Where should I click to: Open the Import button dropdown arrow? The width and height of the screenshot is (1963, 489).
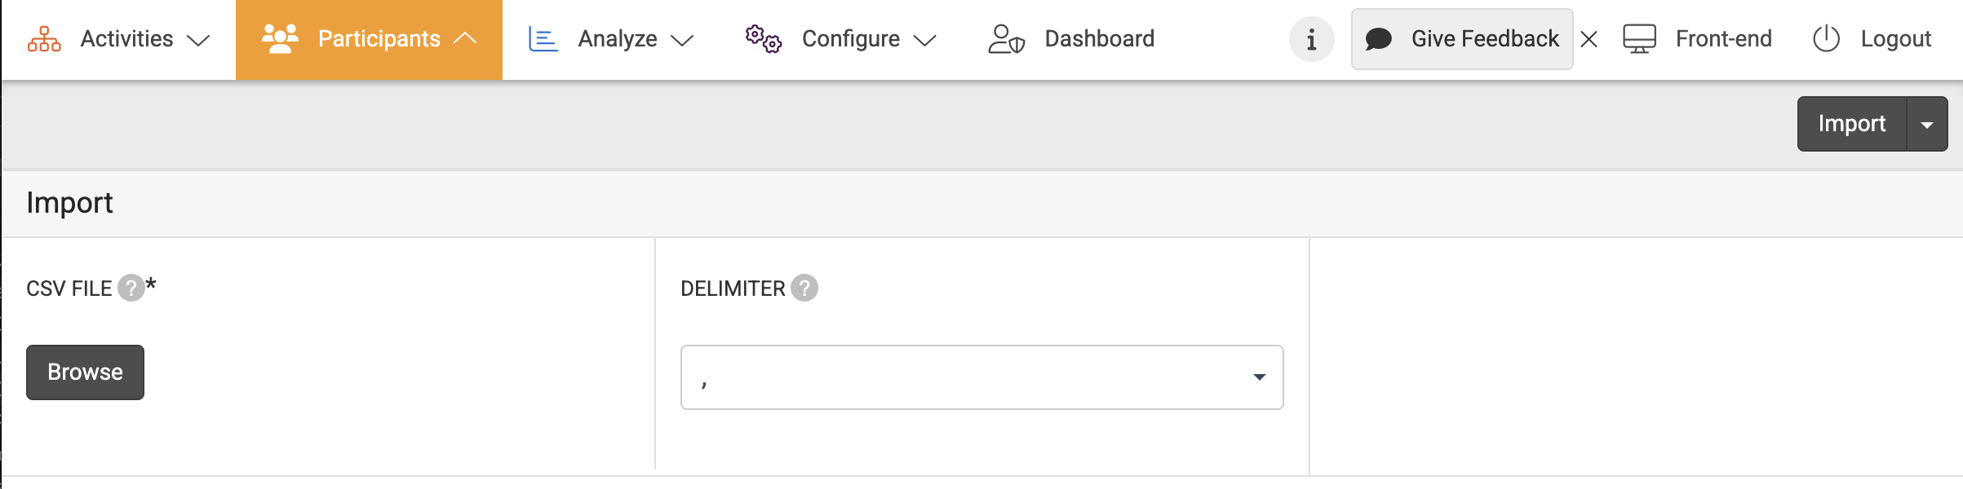pyautogui.click(x=1927, y=125)
